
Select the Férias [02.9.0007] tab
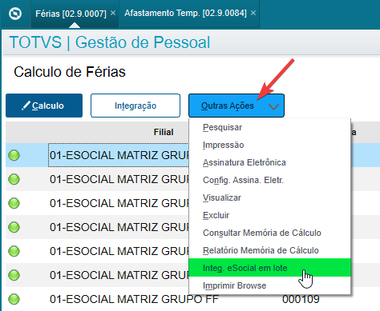click(x=71, y=14)
